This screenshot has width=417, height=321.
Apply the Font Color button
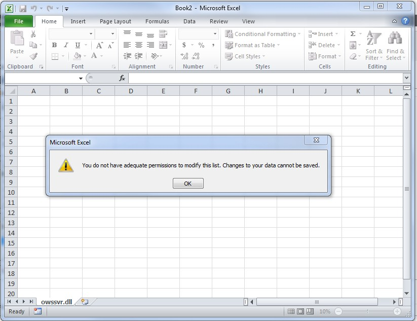(x=94, y=56)
